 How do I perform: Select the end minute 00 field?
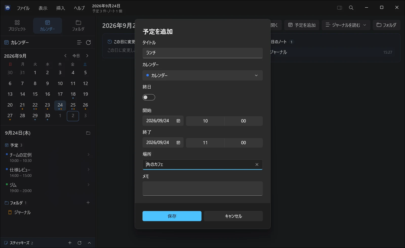coord(244,143)
